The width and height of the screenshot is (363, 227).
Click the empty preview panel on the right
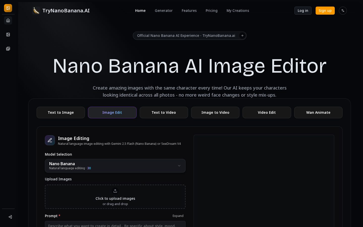coord(264,181)
